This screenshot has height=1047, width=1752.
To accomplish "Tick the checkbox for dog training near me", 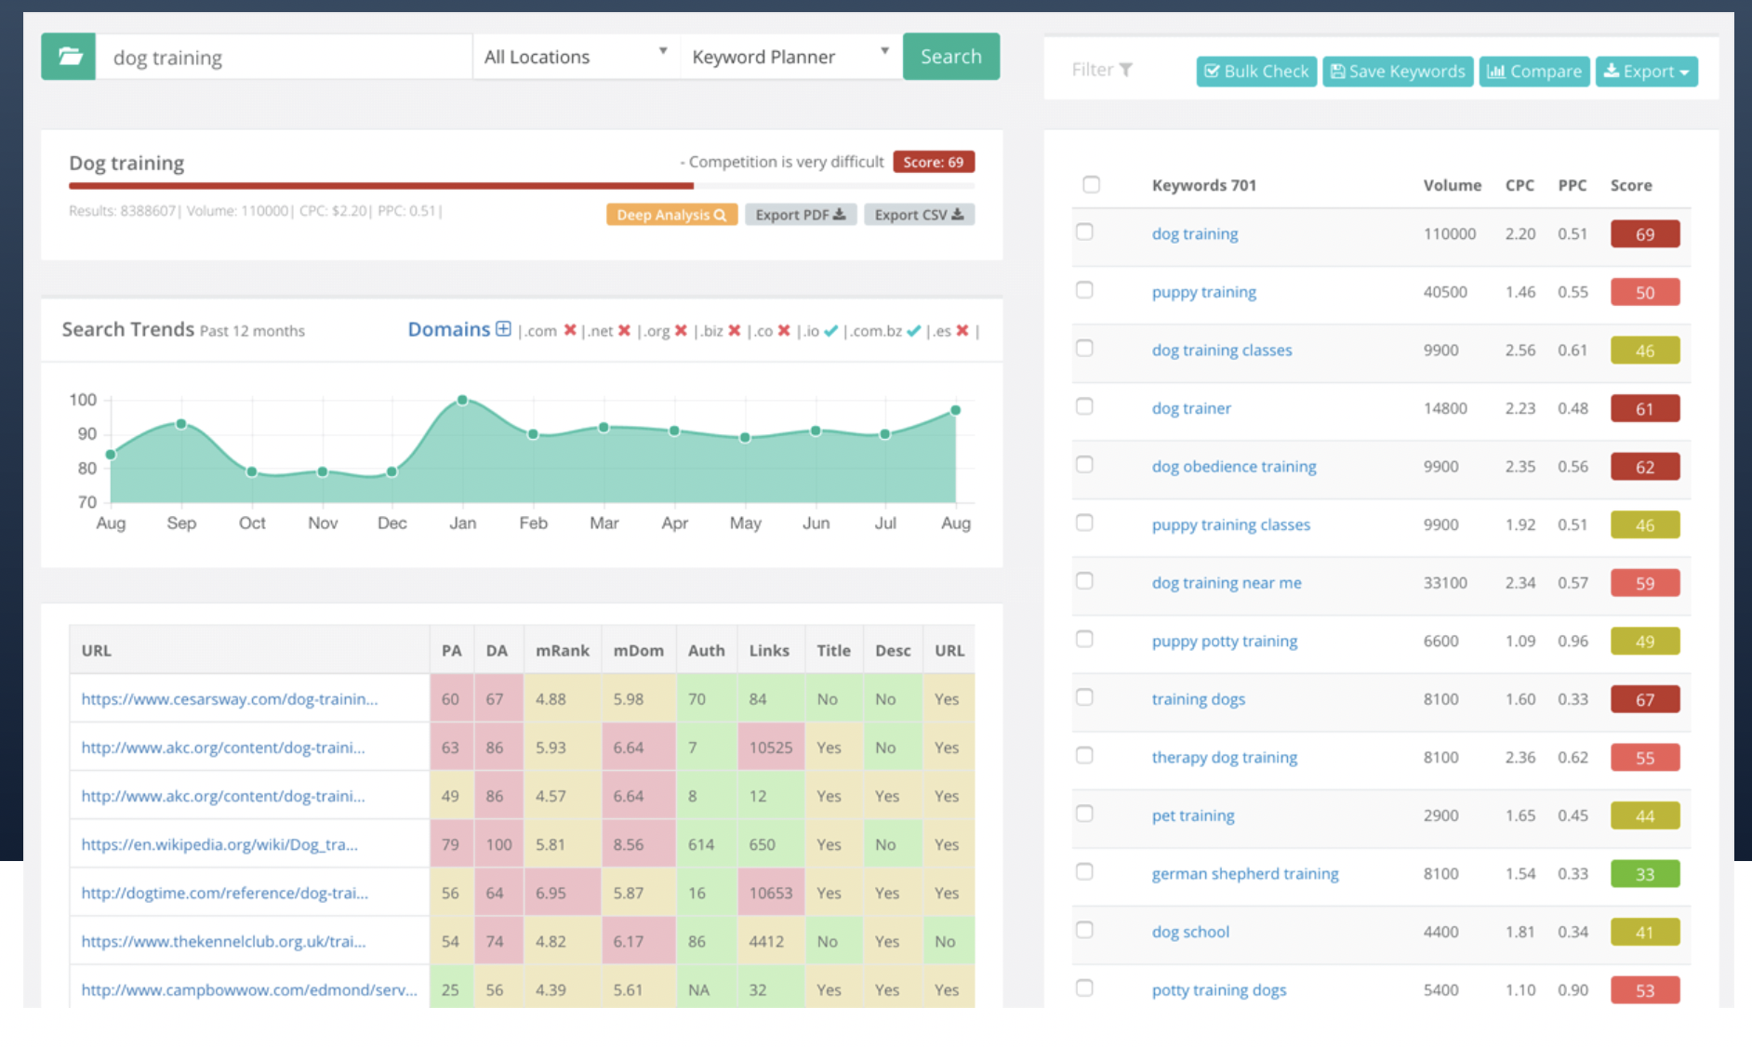I will (x=1084, y=580).
